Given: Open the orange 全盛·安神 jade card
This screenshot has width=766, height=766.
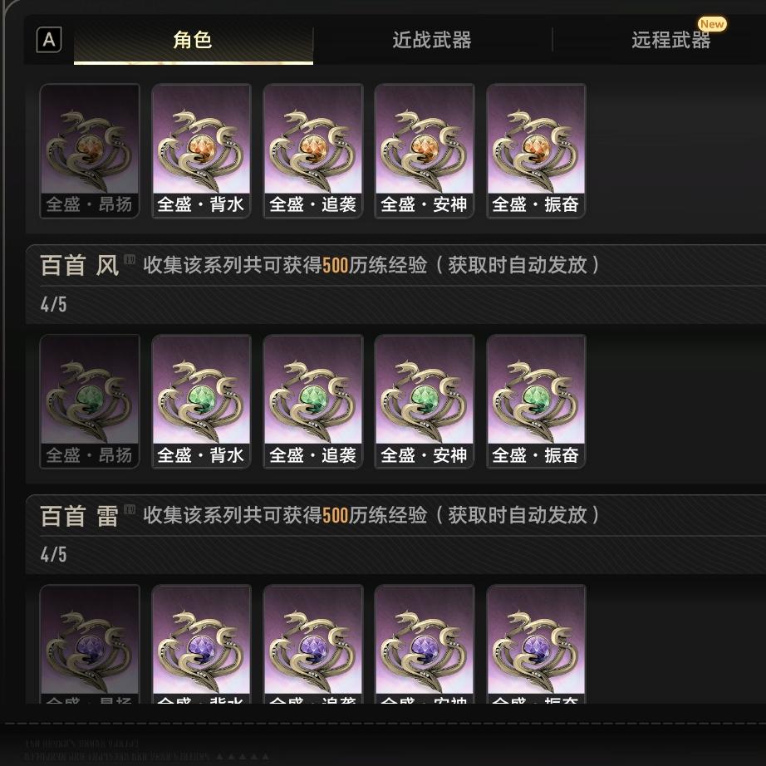Looking at the screenshot, I should pyautogui.click(x=424, y=151).
